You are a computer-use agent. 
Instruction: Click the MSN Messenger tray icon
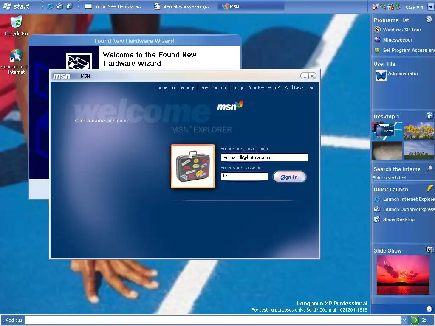coord(391,7)
